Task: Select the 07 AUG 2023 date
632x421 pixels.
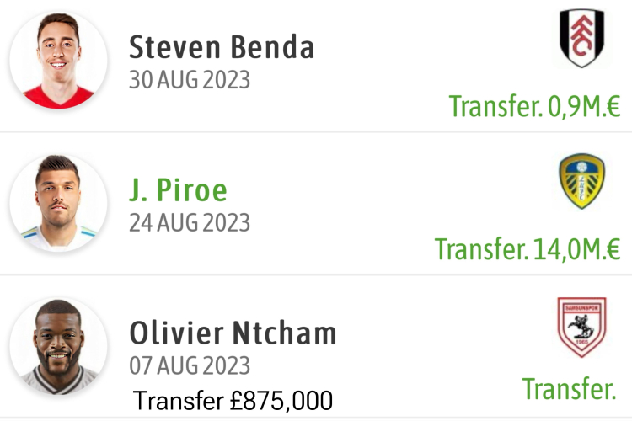Action: click(190, 366)
